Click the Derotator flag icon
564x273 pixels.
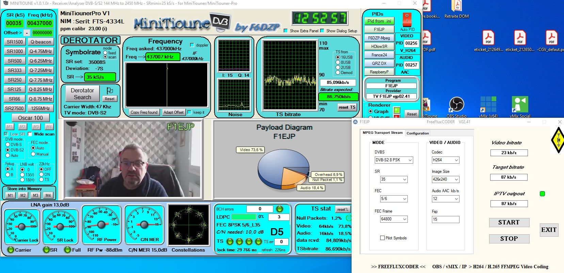click(110, 91)
